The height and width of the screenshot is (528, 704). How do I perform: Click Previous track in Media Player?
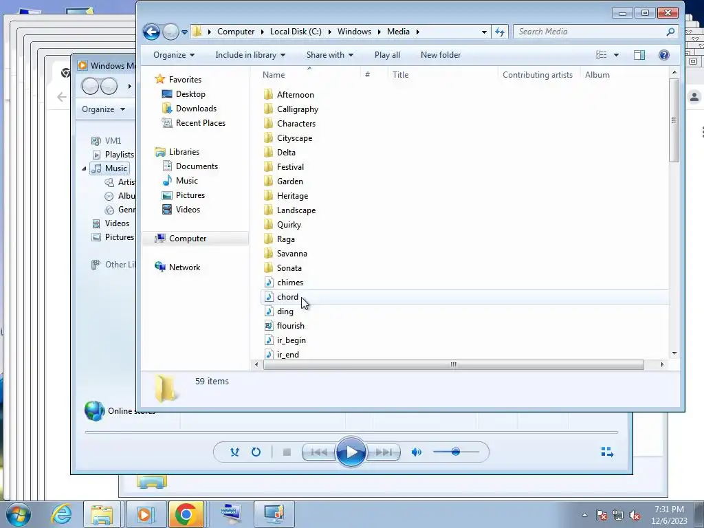click(319, 452)
